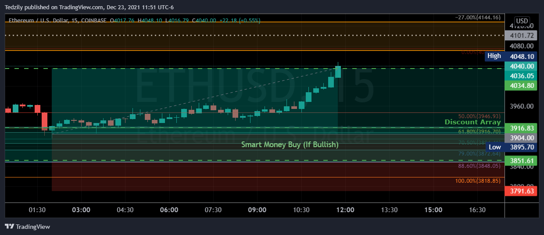Click the green price tag 3851.61
The height and width of the screenshot is (235, 544).
tap(521, 161)
